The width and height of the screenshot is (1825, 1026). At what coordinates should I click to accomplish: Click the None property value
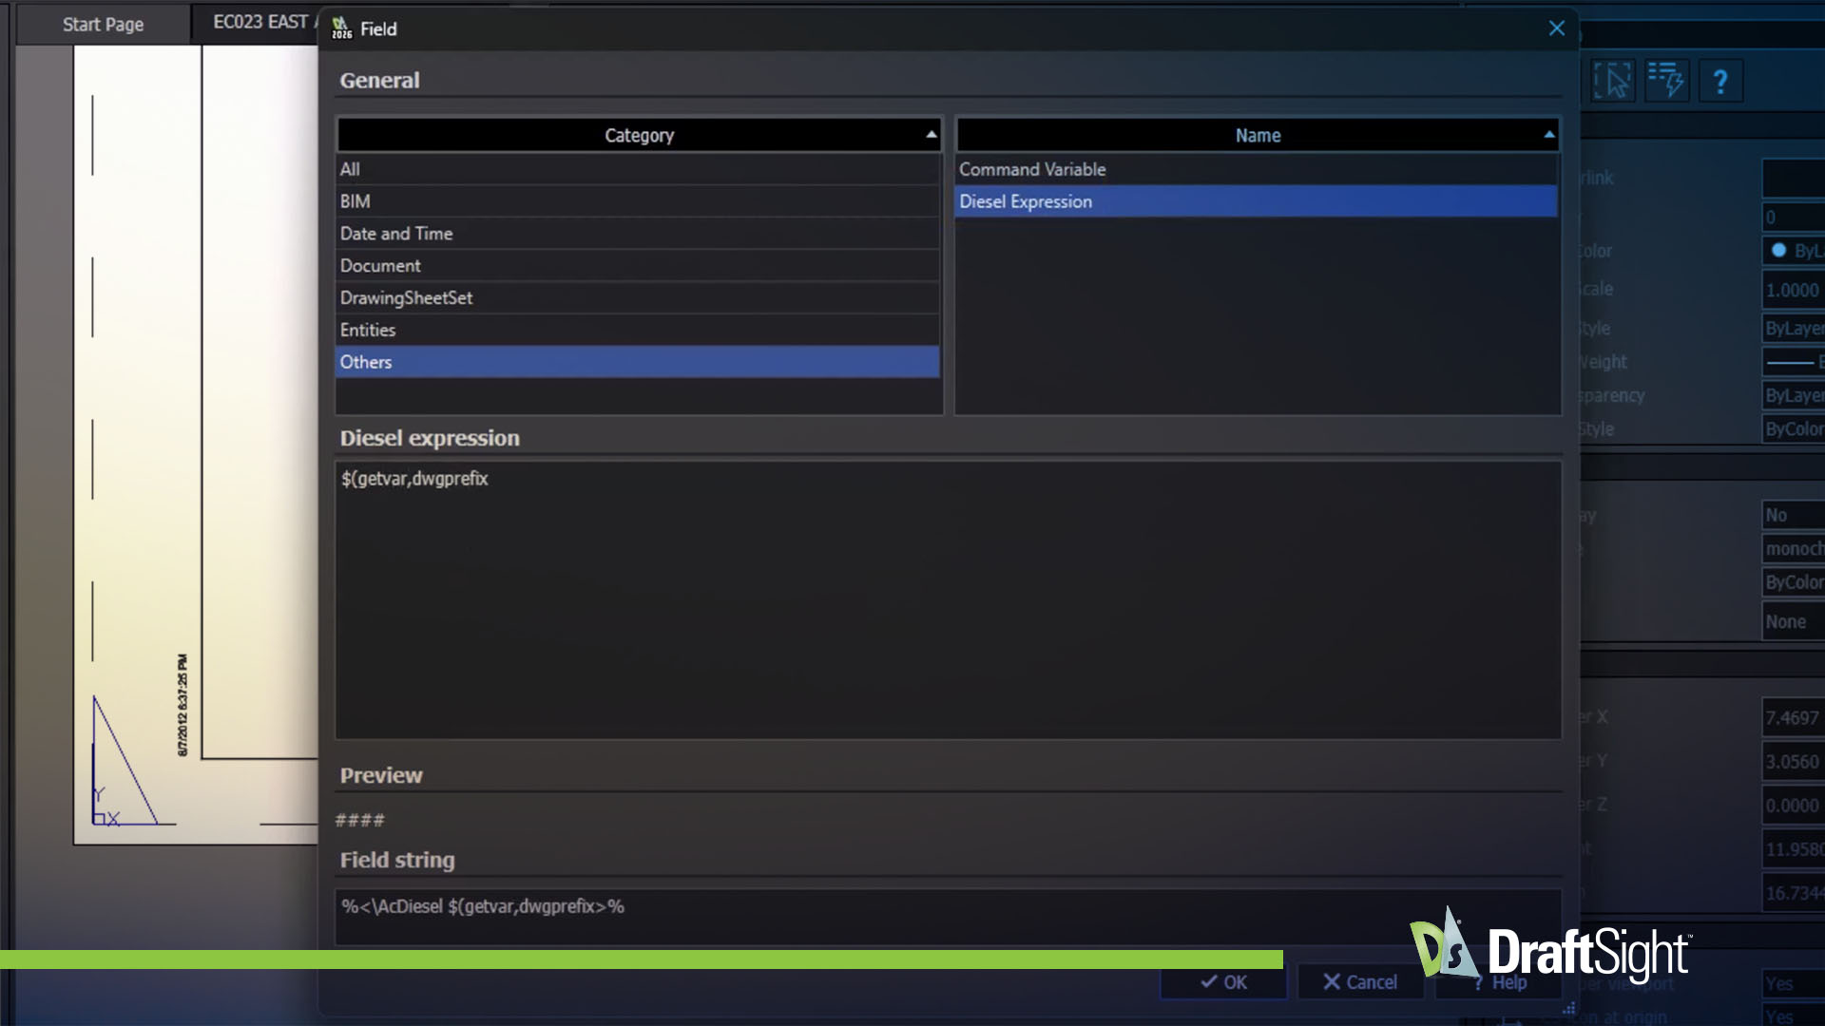1795,622
